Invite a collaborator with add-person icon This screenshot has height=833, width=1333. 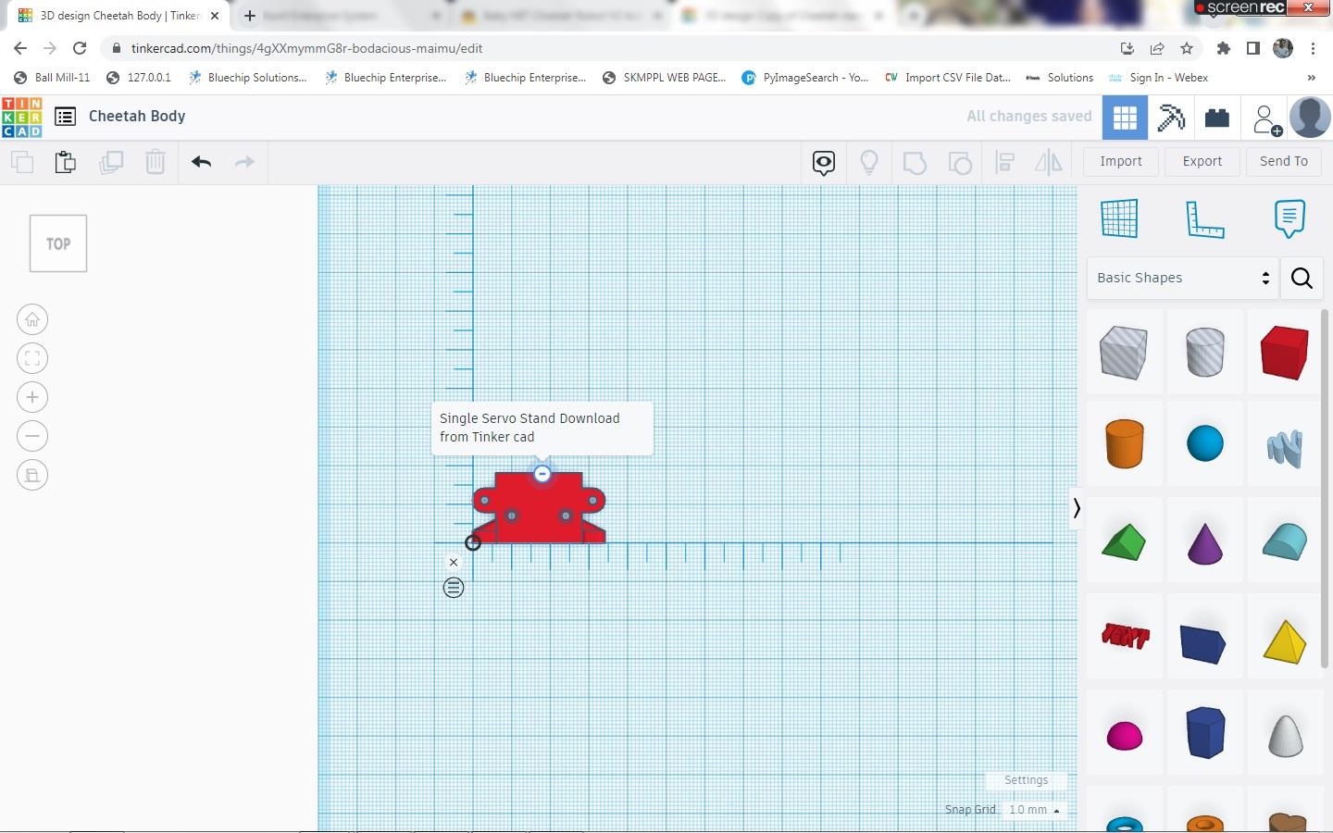pyautogui.click(x=1266, y=119)
